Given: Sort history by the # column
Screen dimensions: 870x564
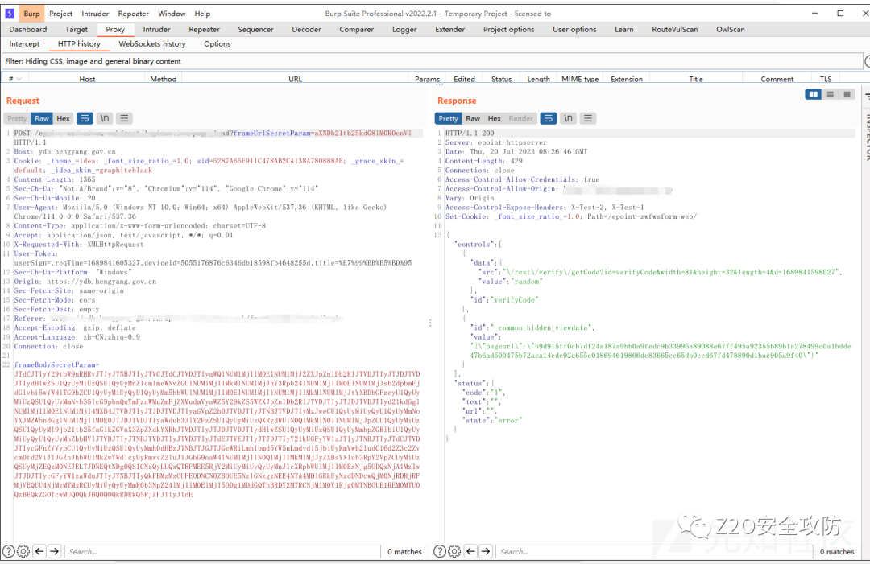Looking at the screenshot, I should [15, 79].
